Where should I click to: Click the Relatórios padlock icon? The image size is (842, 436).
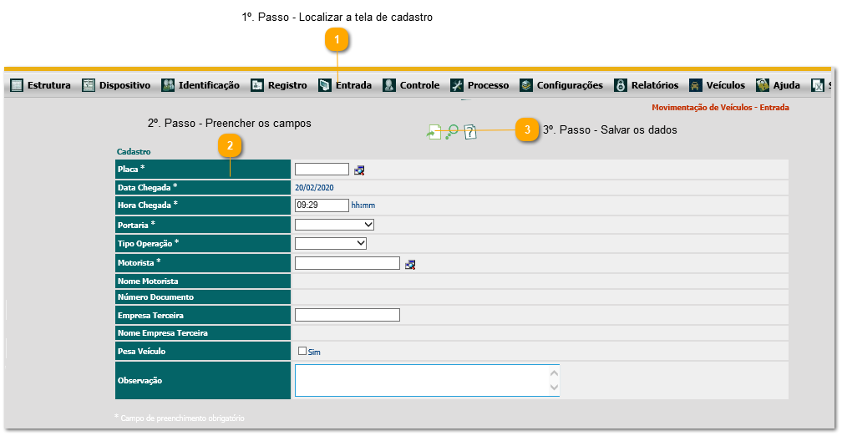point(621,85)
